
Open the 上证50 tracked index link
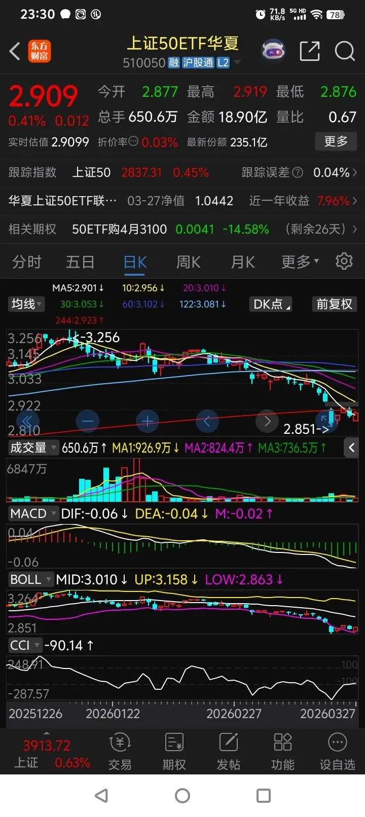tap(91, 173)
